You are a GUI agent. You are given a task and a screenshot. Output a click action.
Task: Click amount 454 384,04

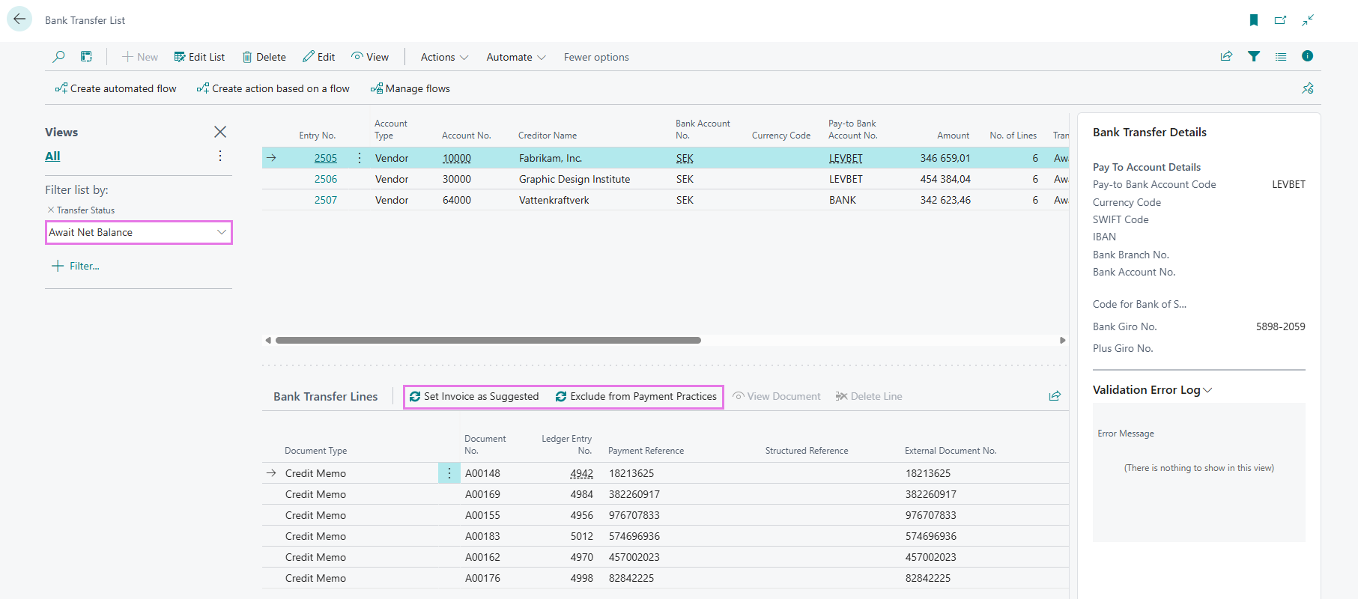click(945, 179)
